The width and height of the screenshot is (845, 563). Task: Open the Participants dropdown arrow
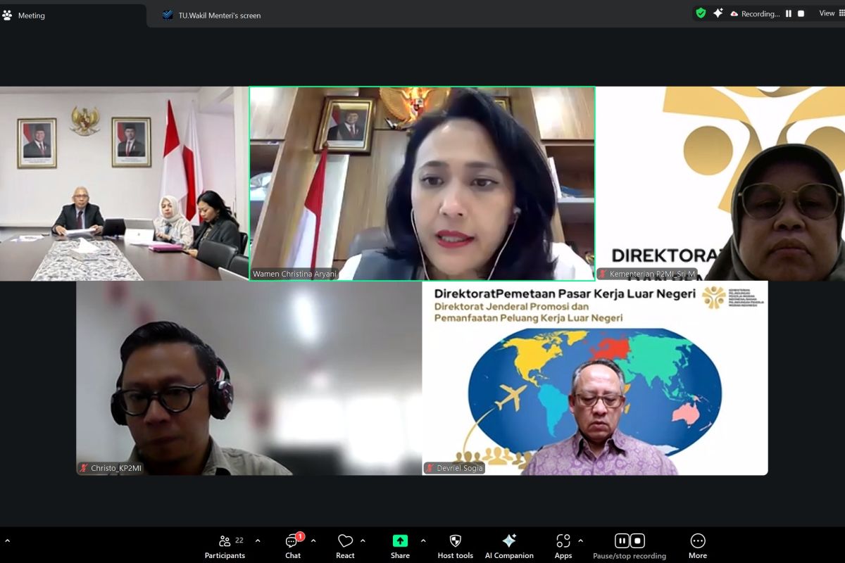(258, 542)
